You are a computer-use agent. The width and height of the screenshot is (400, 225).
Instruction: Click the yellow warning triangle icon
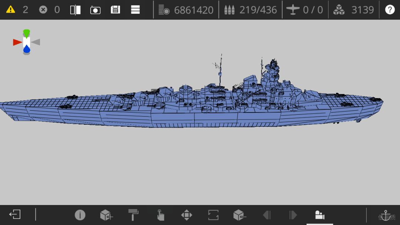[10, 10]
